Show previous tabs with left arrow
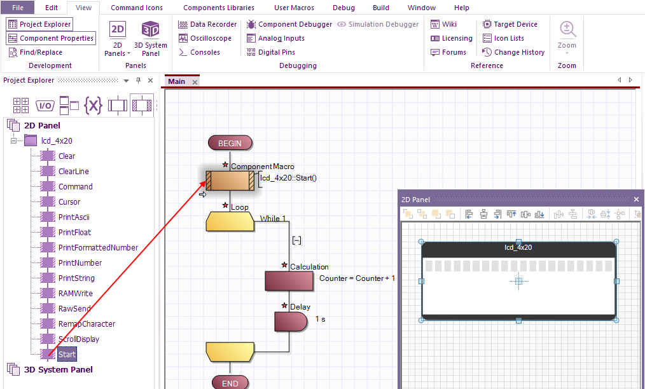 coord(619,80)
